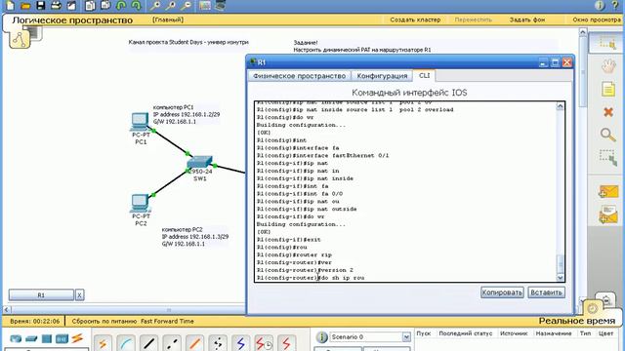
Task: Select the PC1 computer device
Action: (140, 122)
